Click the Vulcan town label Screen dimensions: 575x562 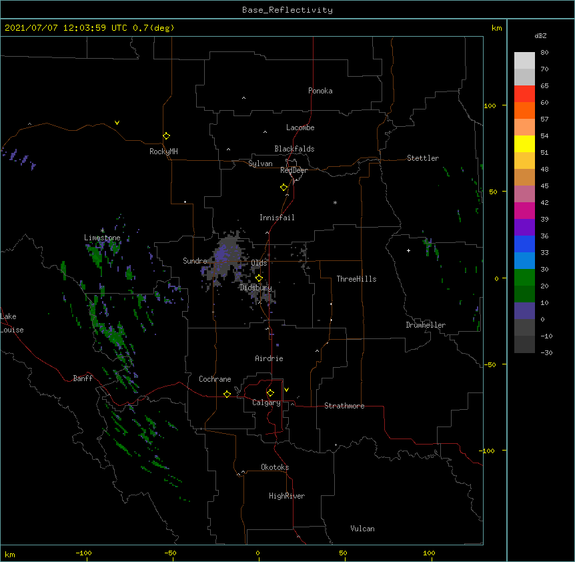point(362,529)
